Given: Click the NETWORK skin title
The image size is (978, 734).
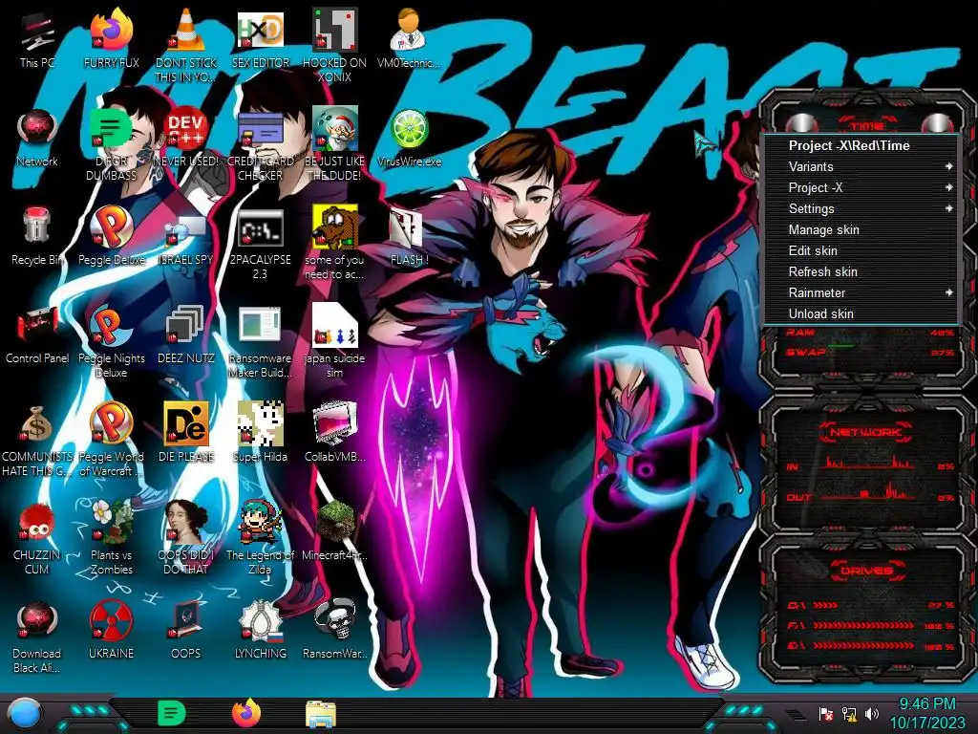Looking at the screenshot, I should click(x=865, y=431).
